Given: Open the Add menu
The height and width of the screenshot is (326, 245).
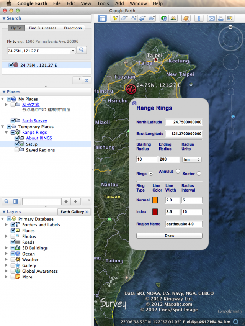Looking at the screenshot, I should click(x=119, y=3).
